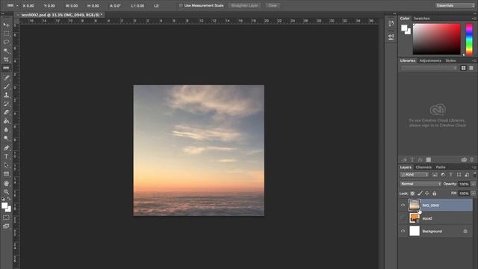Open Color panel flyout menu
478x269 pixels.
474,18
